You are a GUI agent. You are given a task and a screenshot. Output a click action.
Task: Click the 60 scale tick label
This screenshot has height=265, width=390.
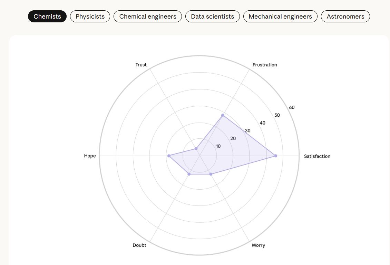pyautogui.click(x=292, y=107)
